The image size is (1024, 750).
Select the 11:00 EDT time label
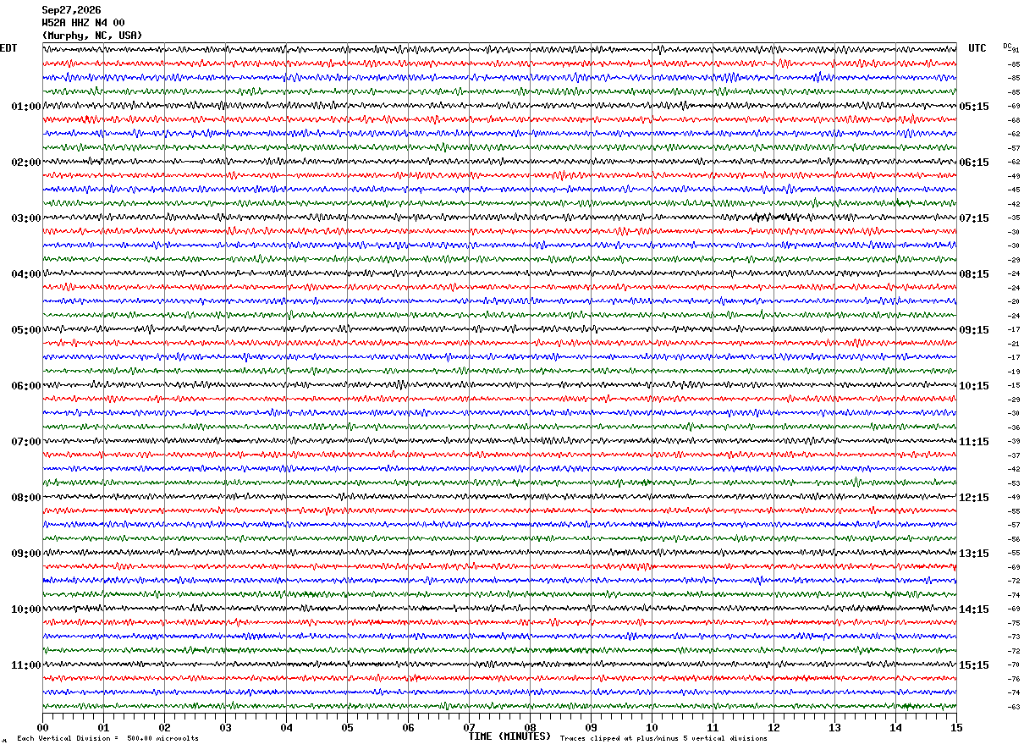click(25, 665)
